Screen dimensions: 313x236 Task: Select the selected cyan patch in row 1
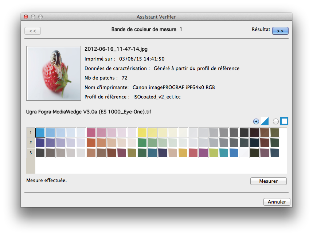coord(40,132)
